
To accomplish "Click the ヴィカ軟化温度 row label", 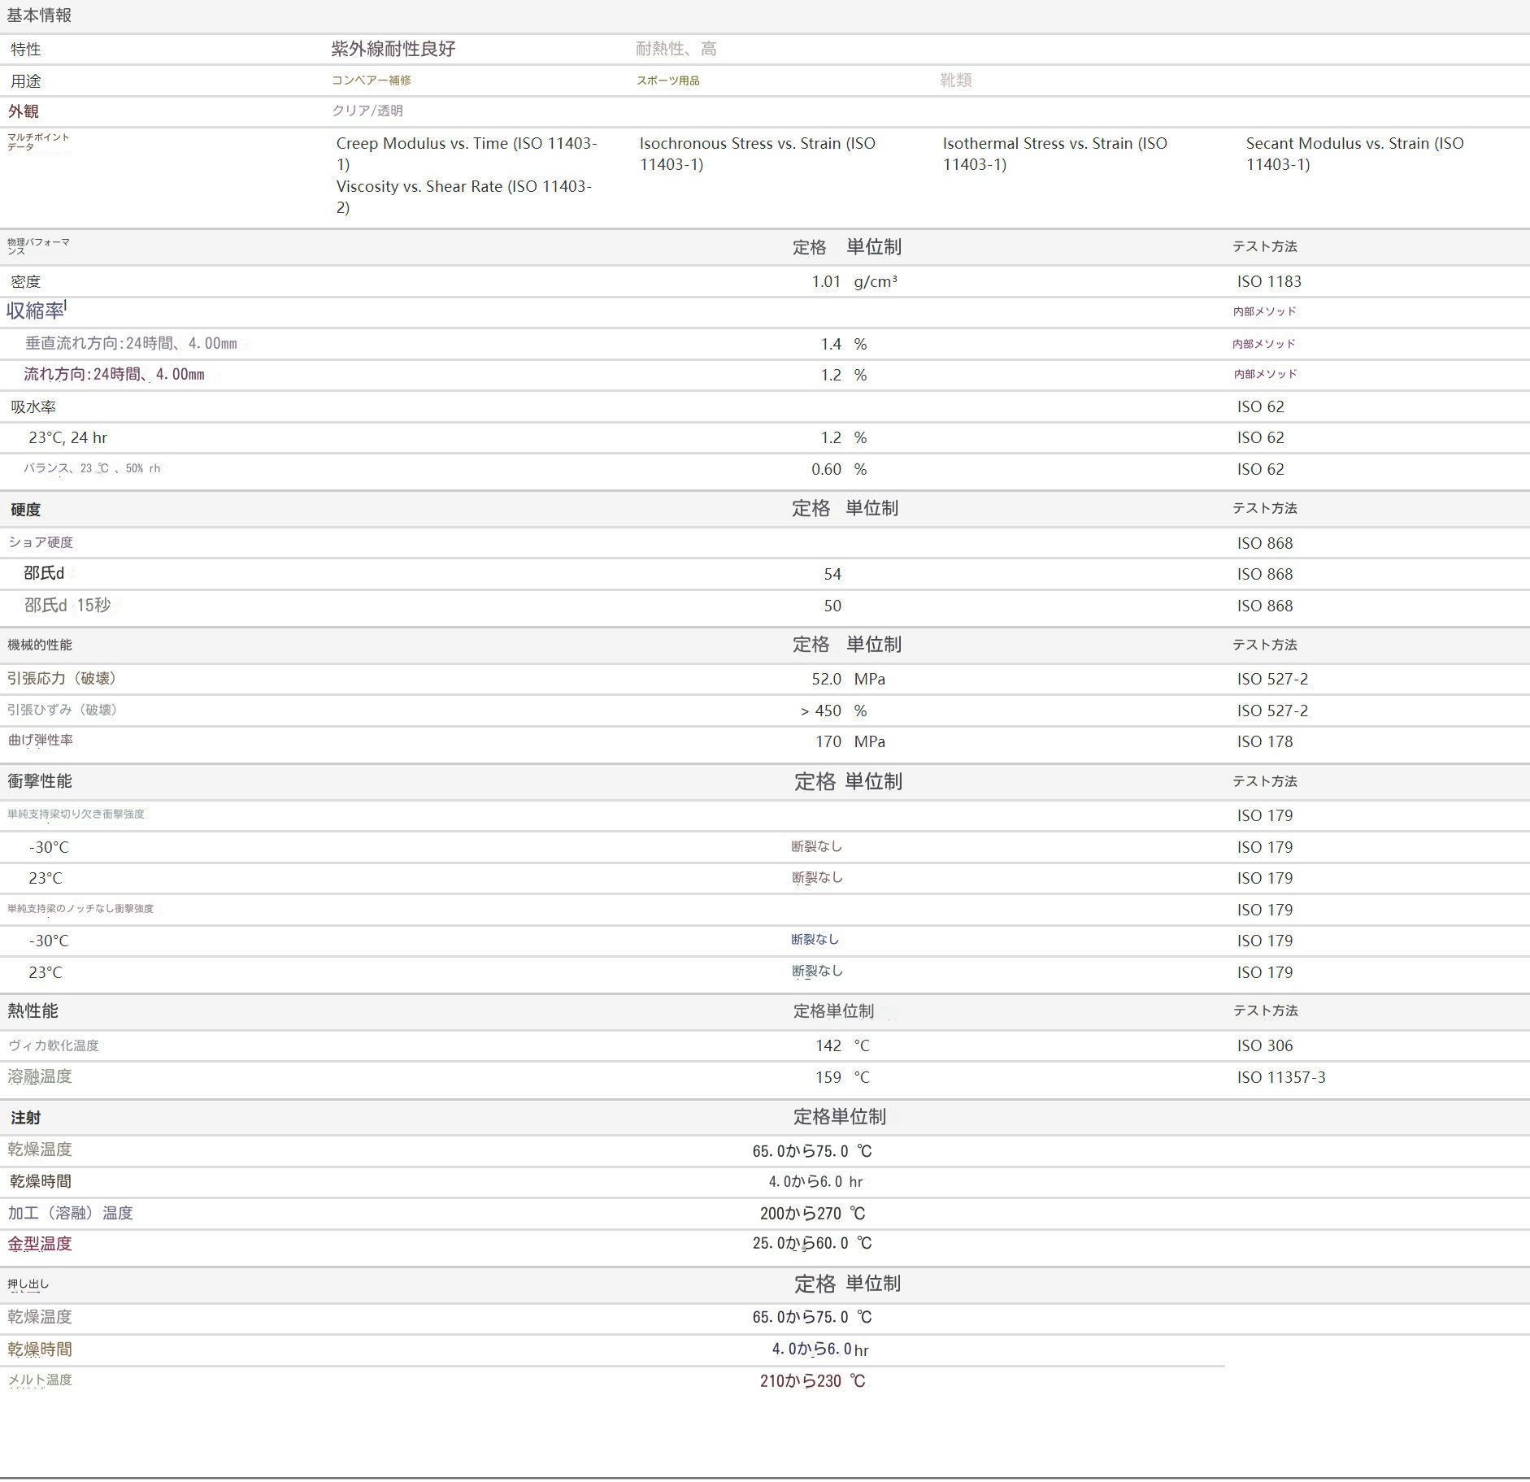I will point(53,1045).
